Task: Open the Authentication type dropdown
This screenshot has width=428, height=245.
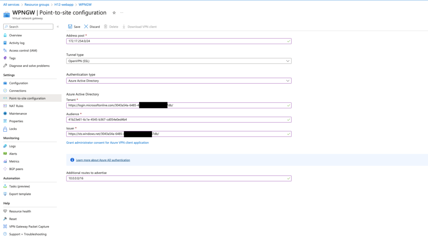Action: click(179, 81)
